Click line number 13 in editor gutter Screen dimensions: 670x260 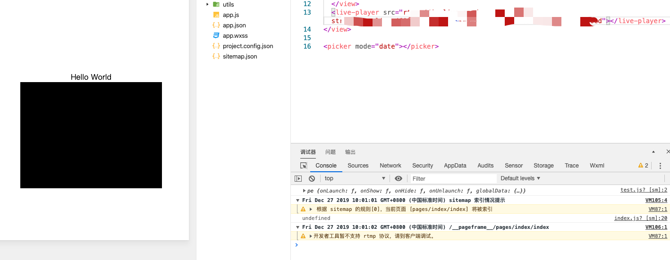[x=307, y=12]
